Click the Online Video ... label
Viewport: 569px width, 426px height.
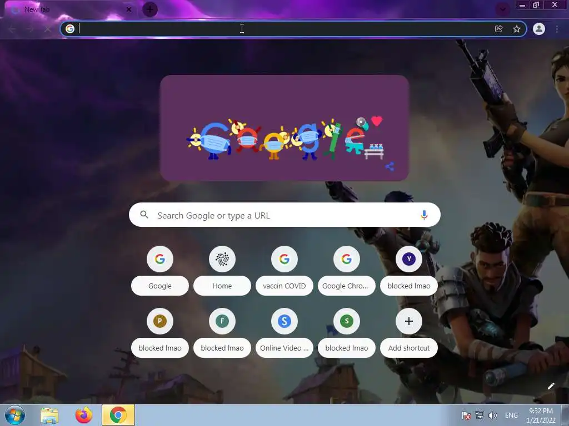click(x=284, y=348)
